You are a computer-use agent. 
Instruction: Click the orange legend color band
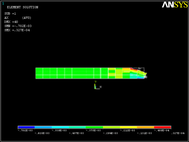tap(145, 127)
